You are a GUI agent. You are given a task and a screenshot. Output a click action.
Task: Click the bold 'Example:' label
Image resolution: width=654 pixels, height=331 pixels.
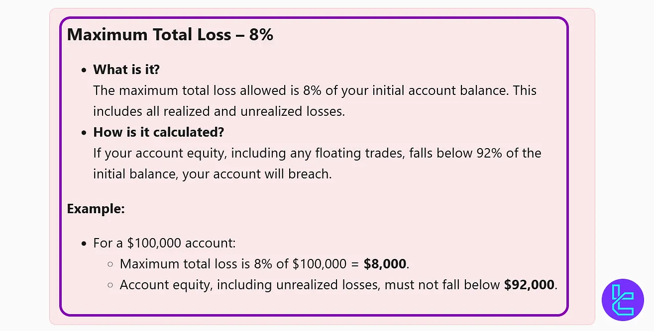96,208
